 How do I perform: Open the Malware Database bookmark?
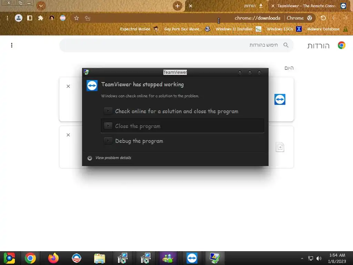coord(327,29)
